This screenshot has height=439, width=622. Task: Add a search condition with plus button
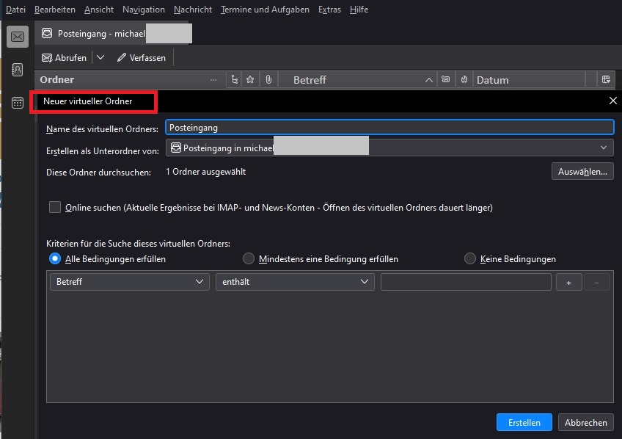(x=568, y=283)
